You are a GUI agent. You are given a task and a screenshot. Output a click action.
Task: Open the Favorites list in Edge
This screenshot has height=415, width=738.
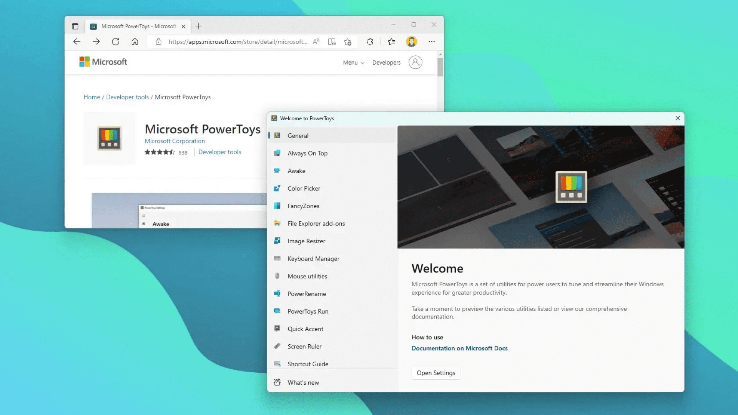391,41
